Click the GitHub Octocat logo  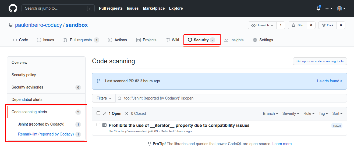(13, 8)
